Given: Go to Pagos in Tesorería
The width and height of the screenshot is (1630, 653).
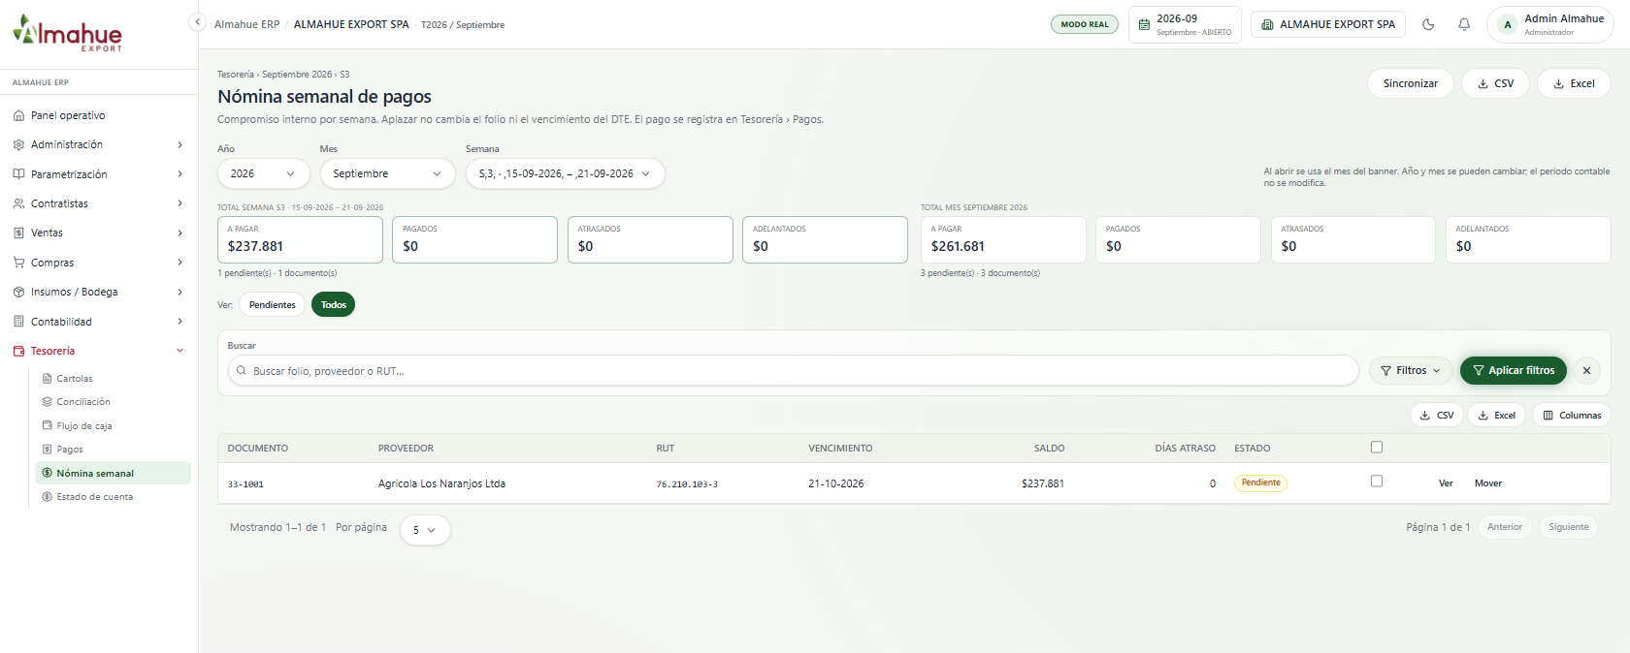Looking at the screenshot, I should pos(113,450).
